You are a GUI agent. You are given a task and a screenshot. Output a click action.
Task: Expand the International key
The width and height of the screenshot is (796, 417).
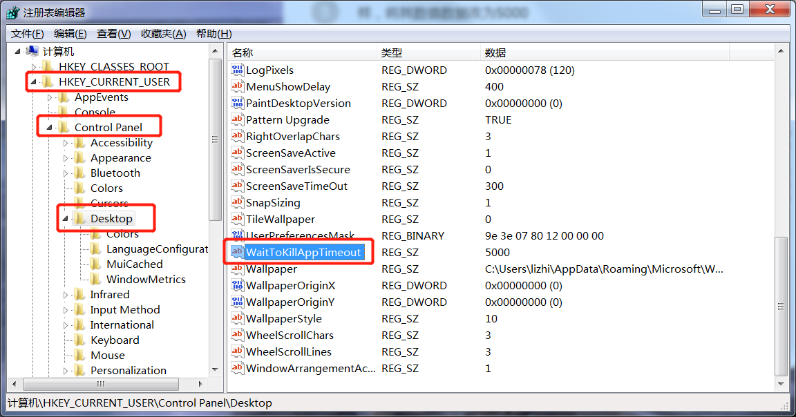point(65,325)
